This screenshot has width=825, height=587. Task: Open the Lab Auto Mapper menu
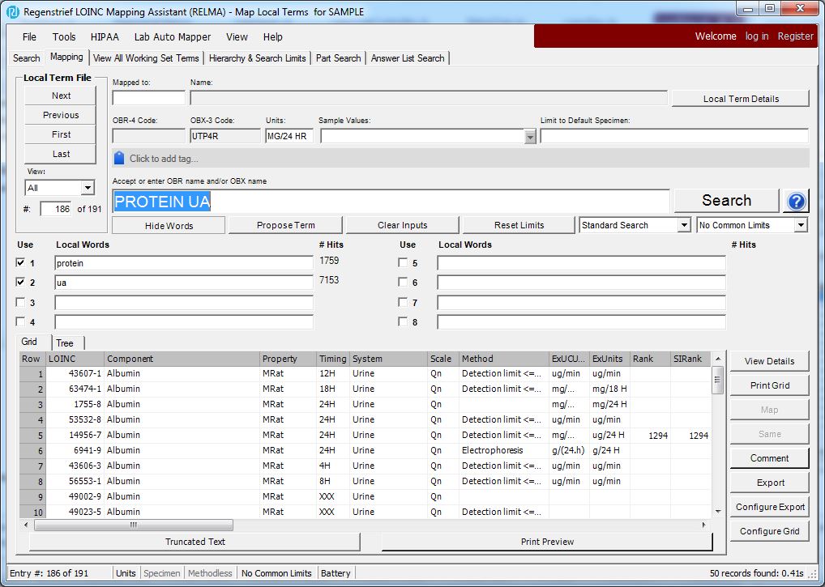point(173,36)
